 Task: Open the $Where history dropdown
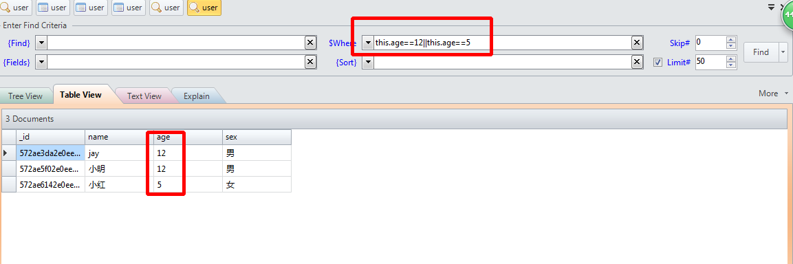368,43
